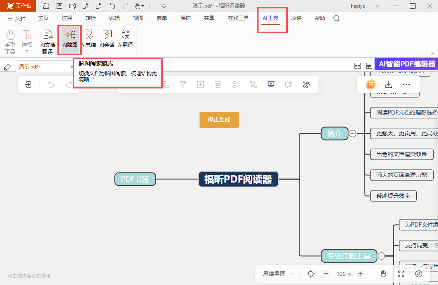The image size is (438, 285).
Task: Start presentation mode from mind map toolbar
Action: point(271,84)
